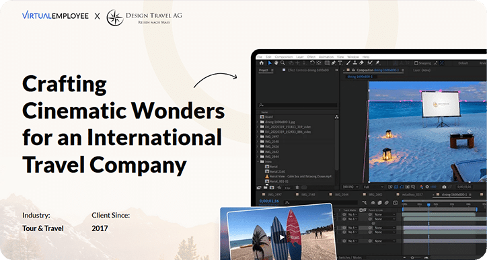The image size is (487, 260).
Task: Select the Type tool
Action: [340, 62]
